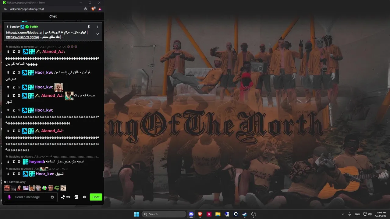Open Steam from the taskbar
This screenshot has width=390, height=219.
(245, 214)
